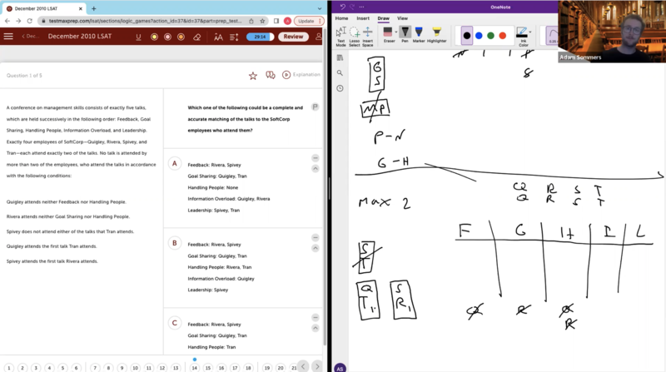Star the current LSAT question
Image resolution: width=666 pixels, height=372 pixels.
click(253, 76)
